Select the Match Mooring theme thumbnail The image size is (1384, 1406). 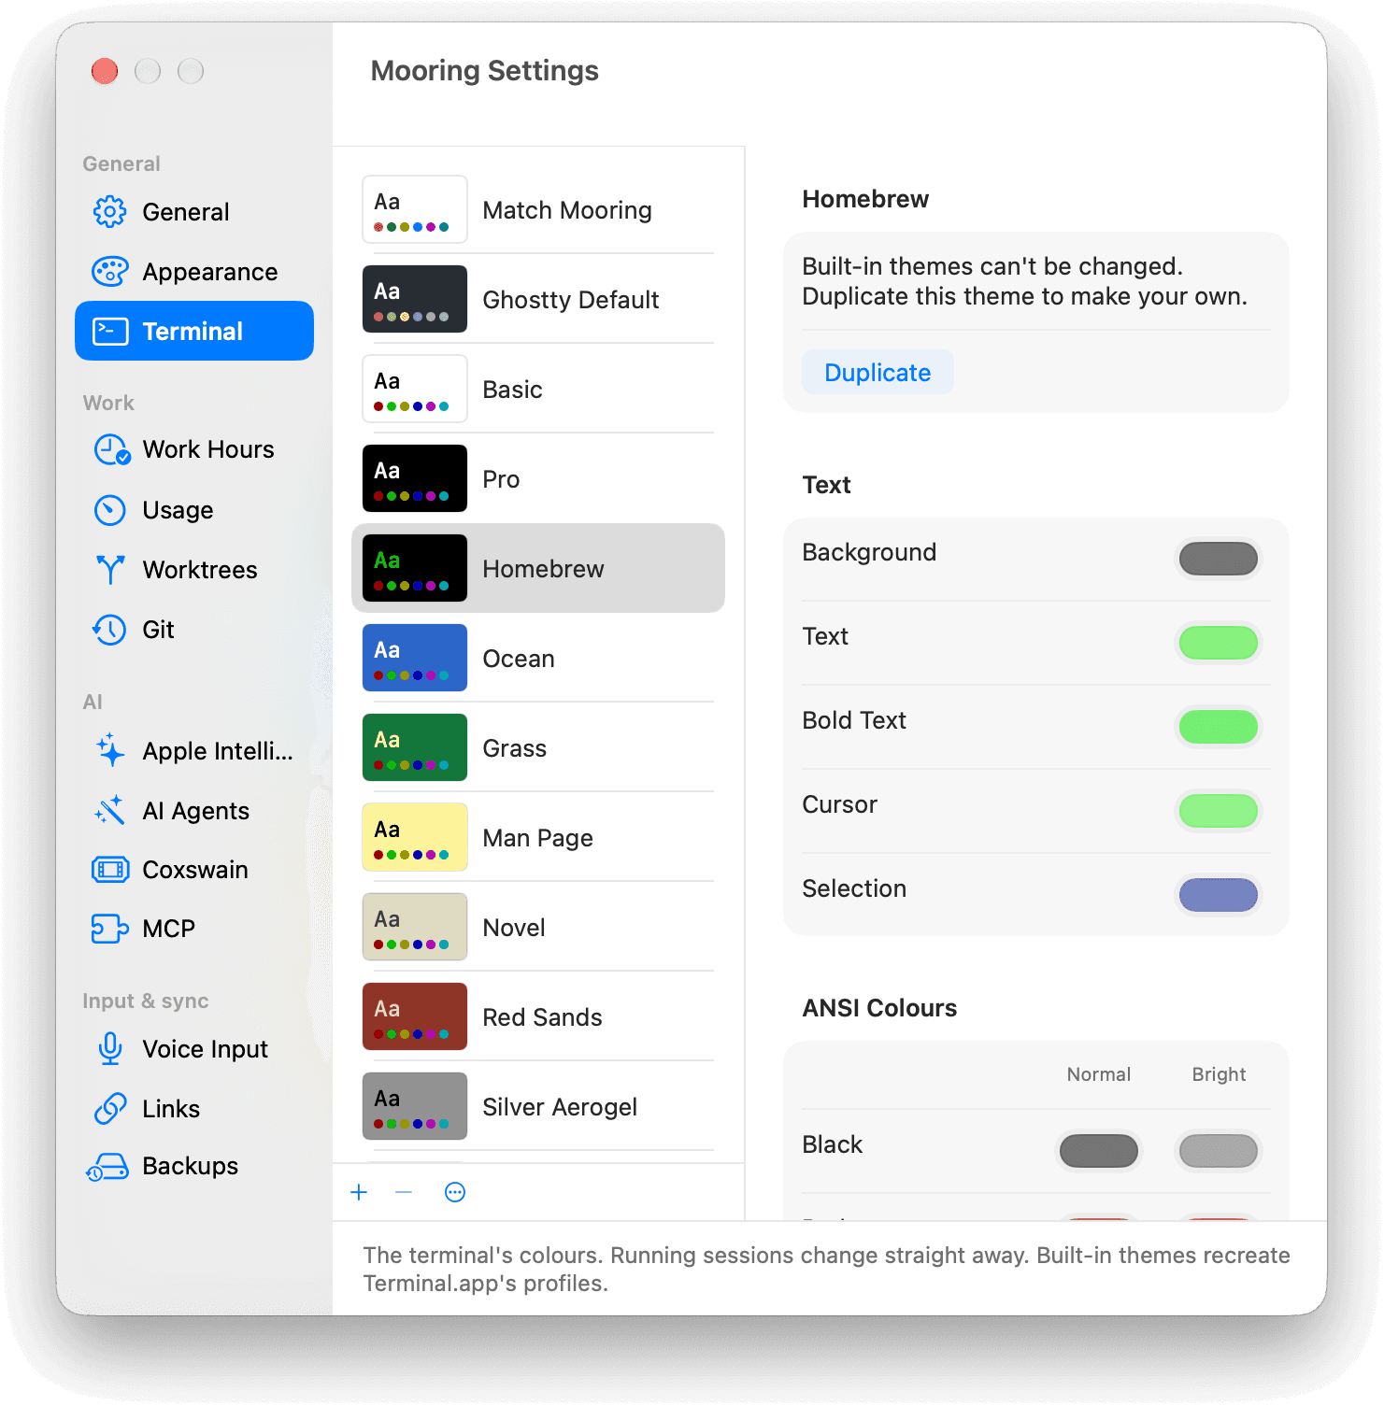(415, 209)
